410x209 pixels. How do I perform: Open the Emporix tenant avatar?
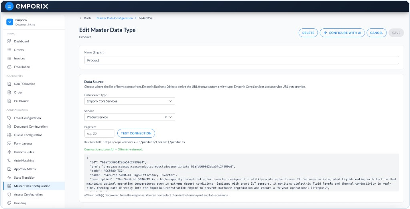(x=10, y=22)
